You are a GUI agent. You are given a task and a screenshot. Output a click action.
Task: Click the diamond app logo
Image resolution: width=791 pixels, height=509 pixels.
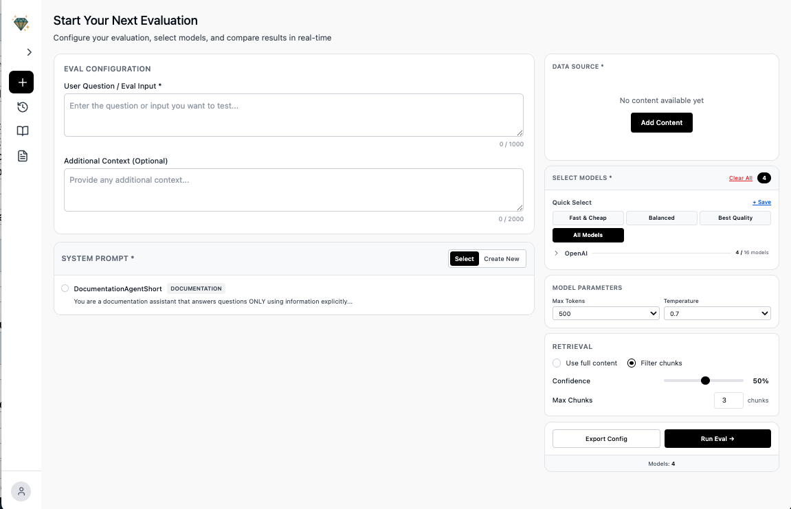pos(21,22)
